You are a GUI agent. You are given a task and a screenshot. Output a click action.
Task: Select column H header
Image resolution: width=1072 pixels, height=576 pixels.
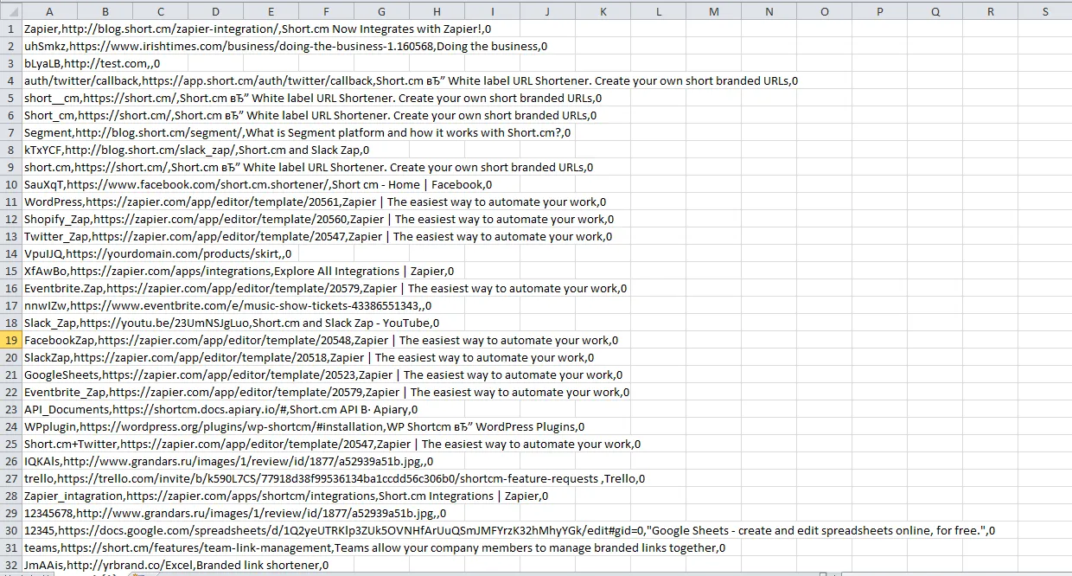tap(437, 11)
